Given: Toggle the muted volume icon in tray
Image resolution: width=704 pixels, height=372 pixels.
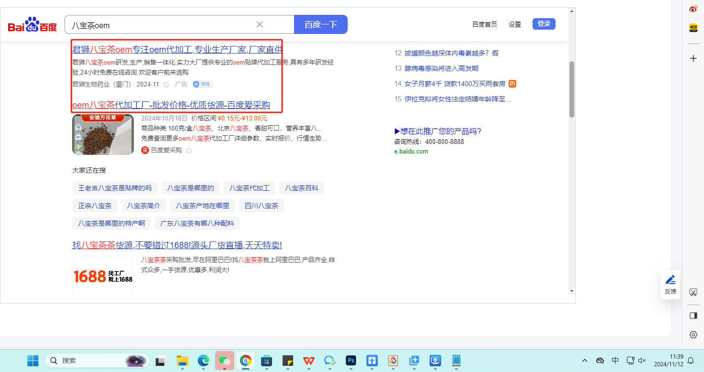Looking at the screenshot, I should pyautogui.click(x=642, y=361).
